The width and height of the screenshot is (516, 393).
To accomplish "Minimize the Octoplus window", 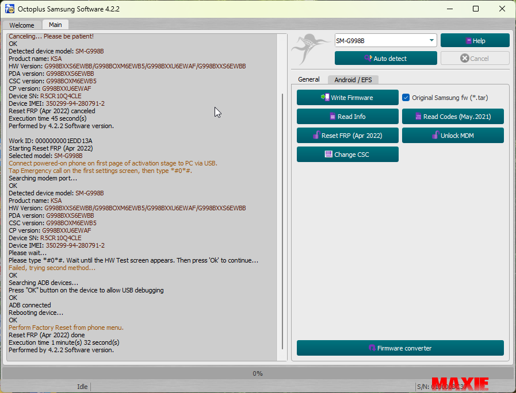I will click(x=450, y=9).
